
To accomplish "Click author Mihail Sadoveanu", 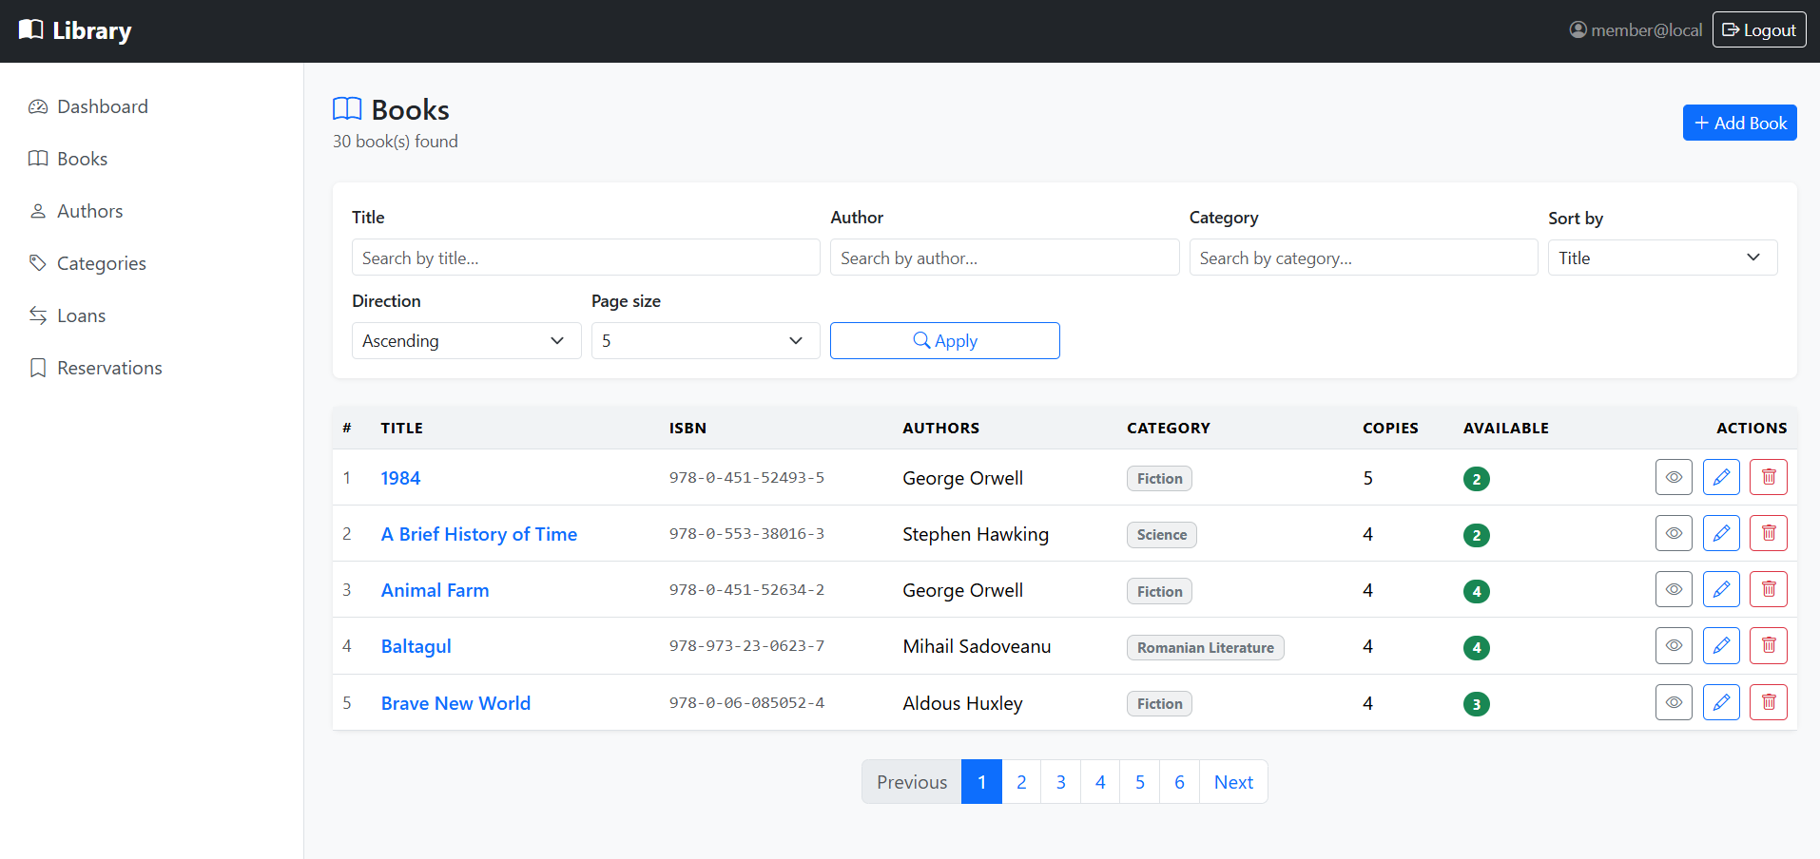I will point(977,646).
